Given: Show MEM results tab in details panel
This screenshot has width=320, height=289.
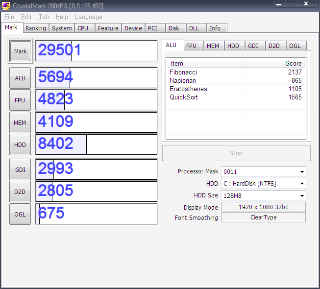Looking at the screenshot, I should 214,46.
